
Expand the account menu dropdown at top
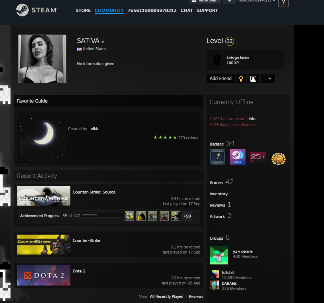pyautogui.click(x=274, y=1)
